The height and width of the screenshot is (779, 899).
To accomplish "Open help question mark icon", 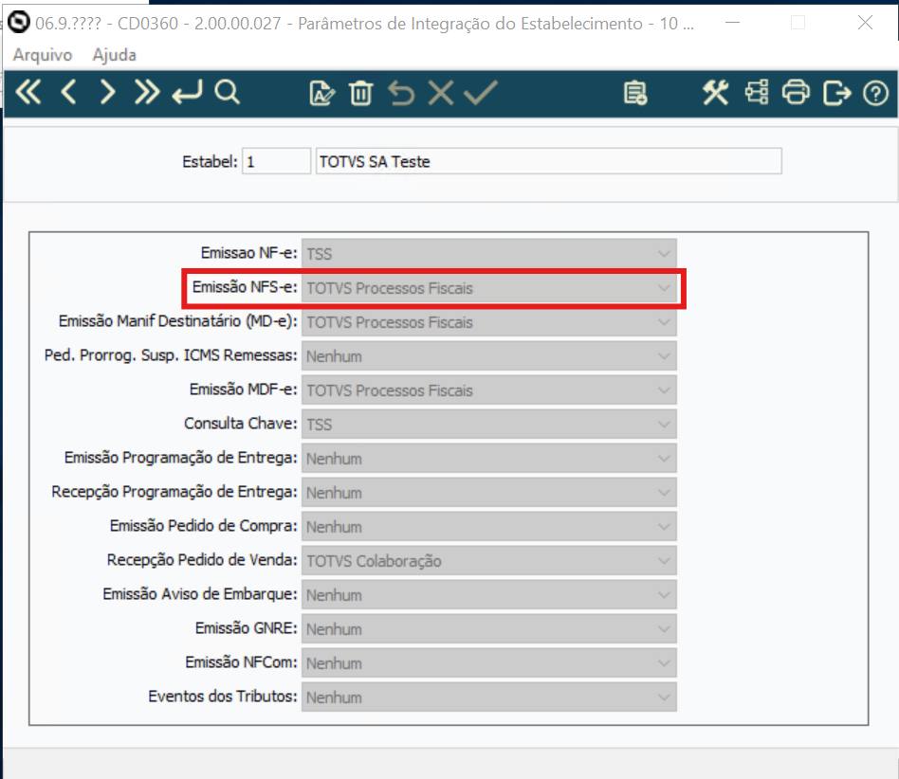I will tap(875, 94).
